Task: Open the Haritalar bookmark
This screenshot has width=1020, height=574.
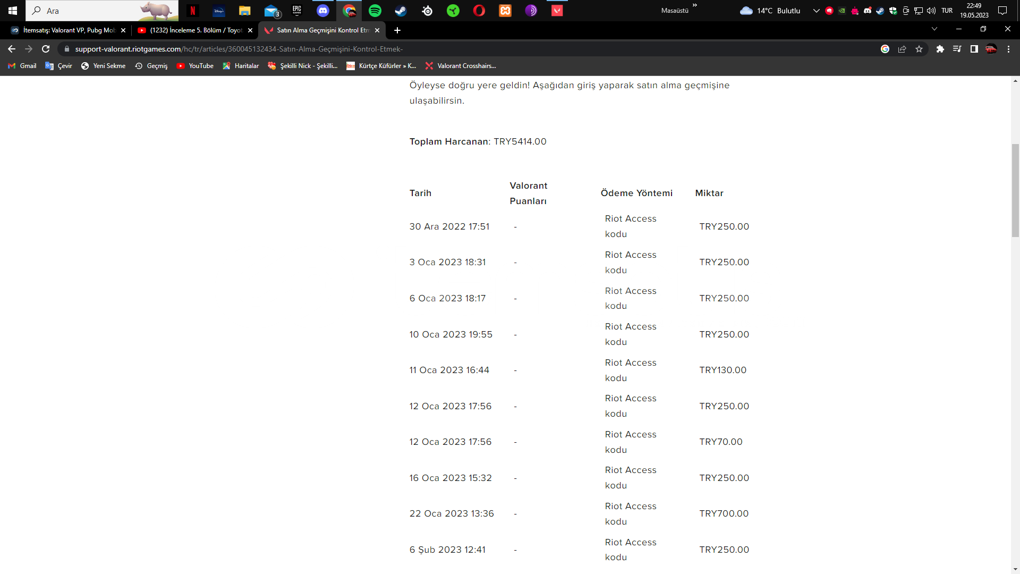Action: pyautogui.click(x=241, y=66)
